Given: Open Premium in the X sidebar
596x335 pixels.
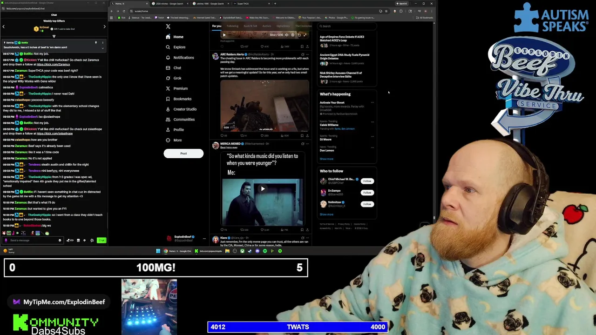Looking at the screenshot, I should tap(176, 88).
